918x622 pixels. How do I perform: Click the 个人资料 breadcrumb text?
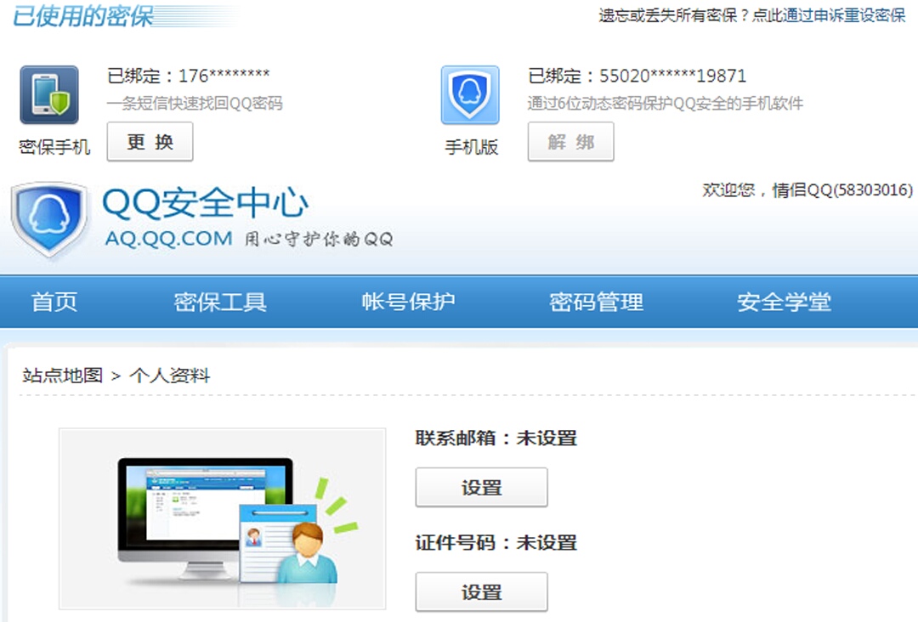point(169,375)
